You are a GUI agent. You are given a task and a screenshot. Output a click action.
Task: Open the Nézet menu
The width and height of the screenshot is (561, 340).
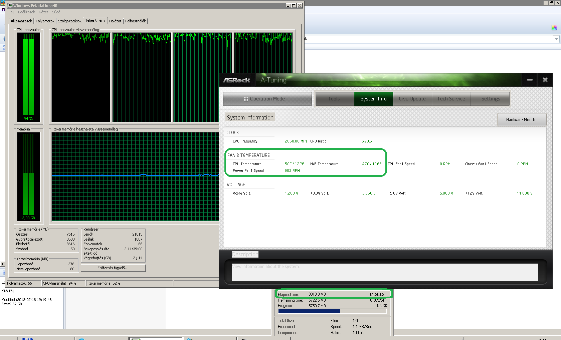(43, 12)
